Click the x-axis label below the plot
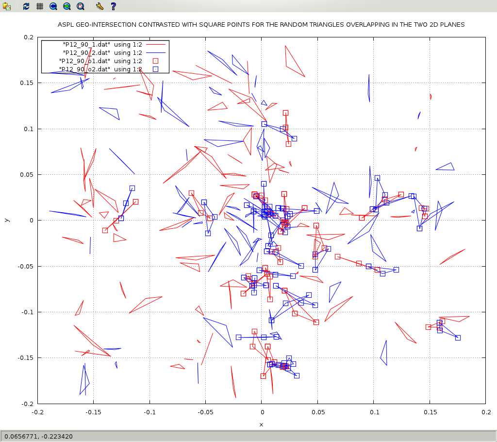This screenshot has height=442, width=497. point(261,425)
